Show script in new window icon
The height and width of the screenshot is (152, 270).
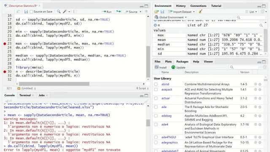(x=18, y=12)
